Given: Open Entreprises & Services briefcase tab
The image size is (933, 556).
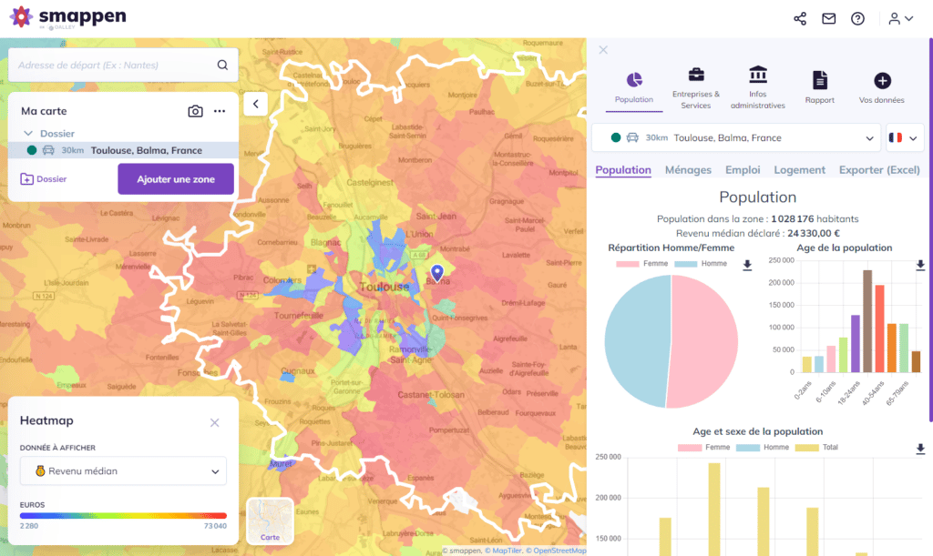Looking at the screenshot, I should (x=695, y=88).
